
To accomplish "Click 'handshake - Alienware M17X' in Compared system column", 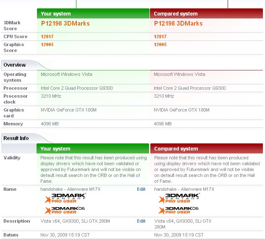I will coord(184,189).
